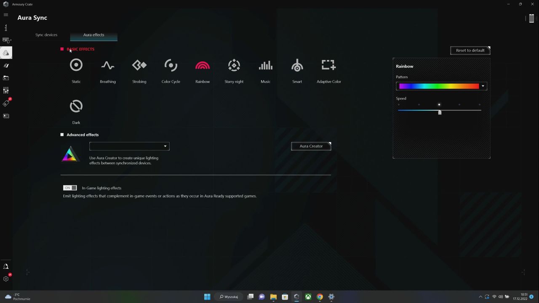Show hidden system tray icons
The width and height of the screenshot is (539, 303).
[480, 297]
